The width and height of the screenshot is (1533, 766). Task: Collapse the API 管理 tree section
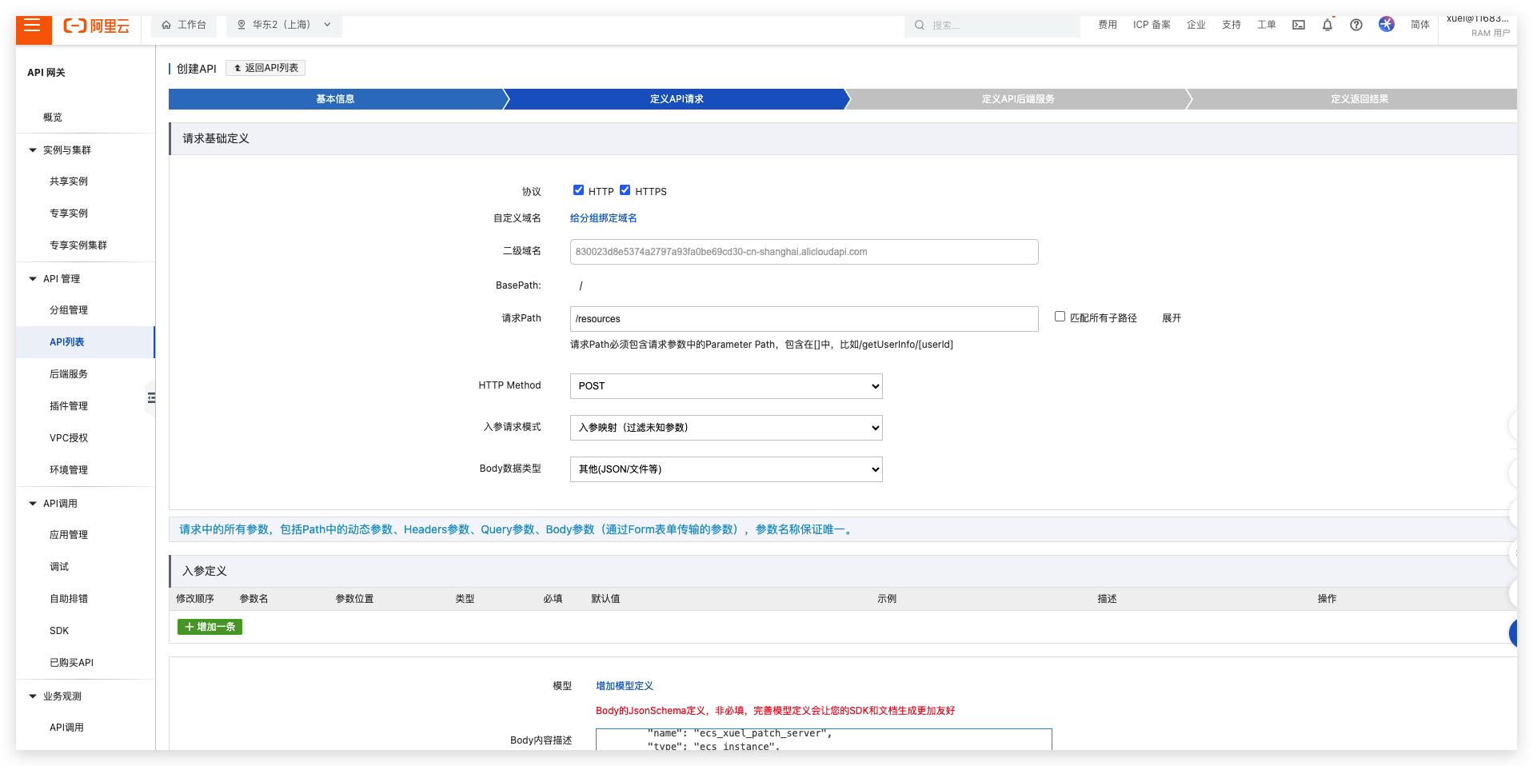point(33,279)
